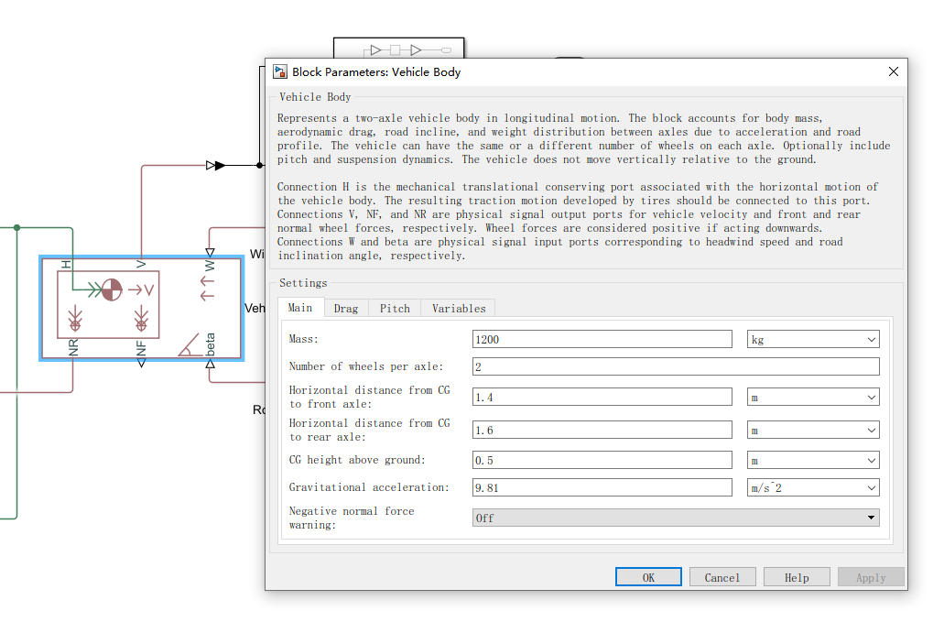Click the headwind arrows icon under W port
This screenshot has width=944, height=622.
pos(207,289)
